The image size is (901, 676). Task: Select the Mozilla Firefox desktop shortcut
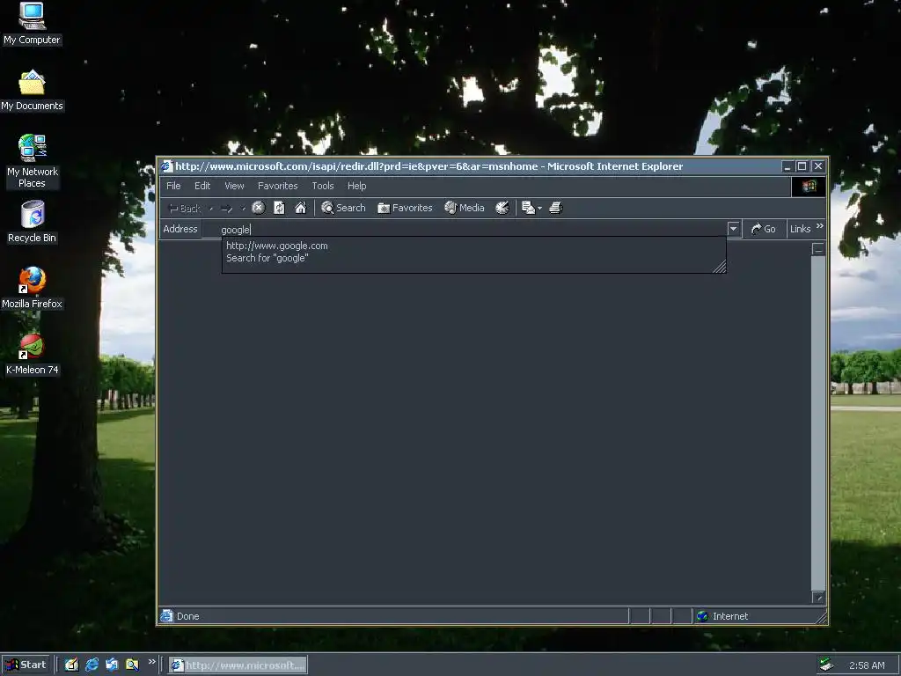click(32, 288)
